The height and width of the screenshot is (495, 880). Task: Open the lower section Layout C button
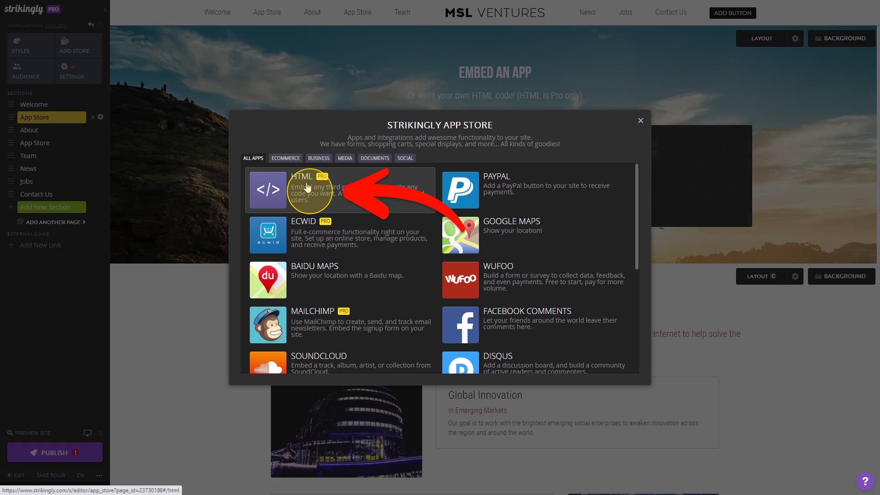click(x=762, y=276)
